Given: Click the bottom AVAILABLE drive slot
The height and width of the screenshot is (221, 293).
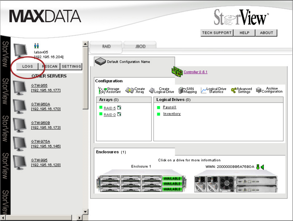Looking at the screenshot, I should pyautogui.click(x=172, y=189).
